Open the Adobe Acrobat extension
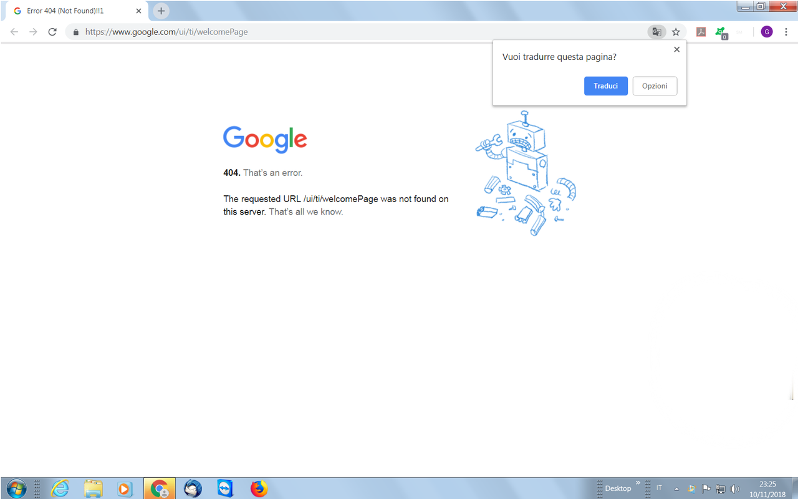The width and height of the screenshot is (798, 499). click(701, 32)
